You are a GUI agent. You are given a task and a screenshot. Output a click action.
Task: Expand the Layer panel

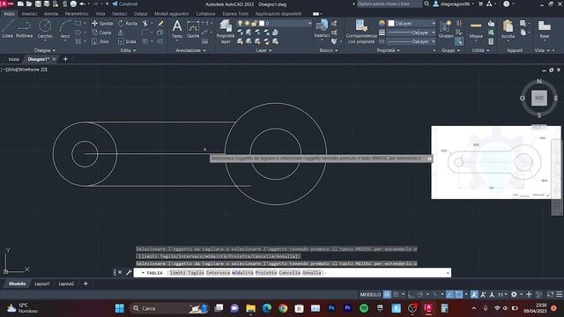click(263, 50)
